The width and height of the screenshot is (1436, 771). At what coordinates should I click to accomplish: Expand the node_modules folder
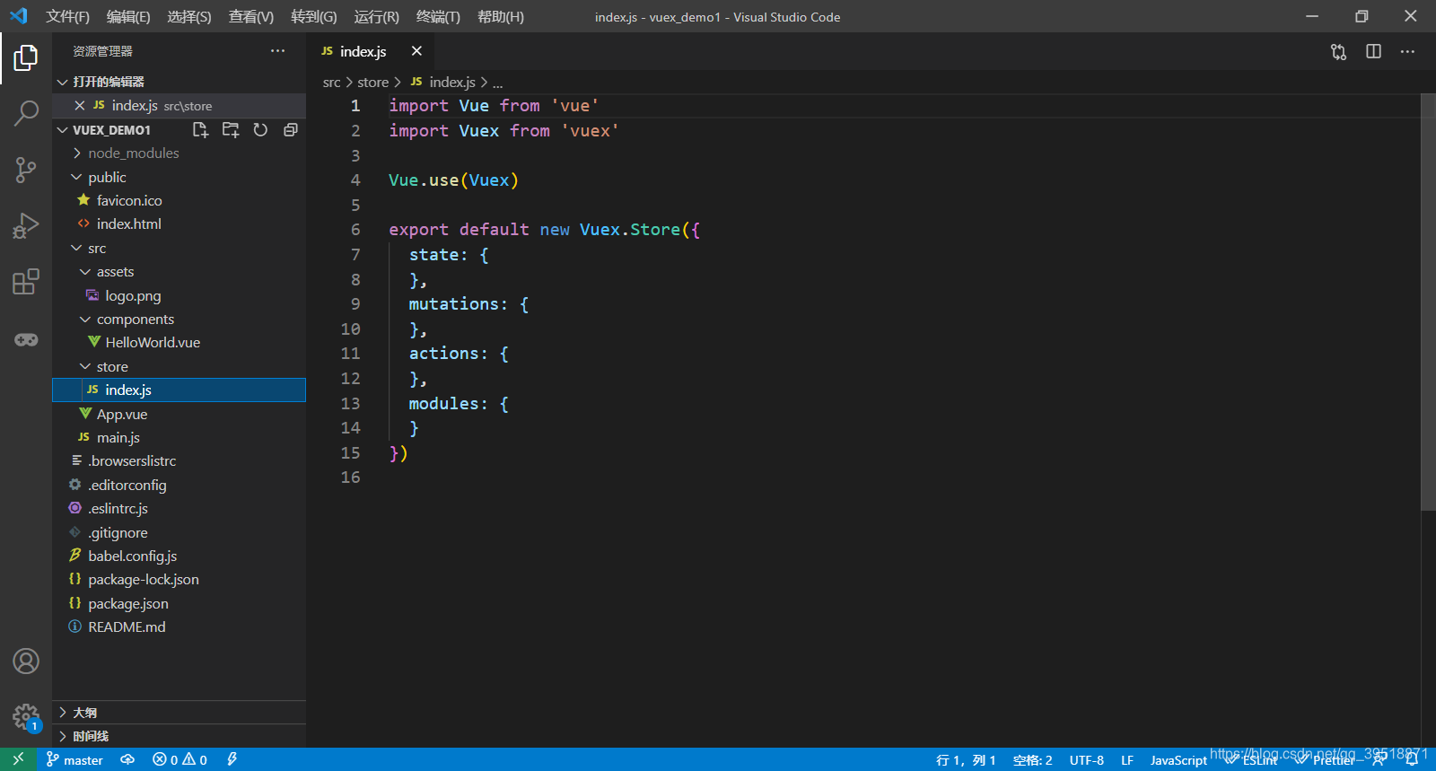pos(179,153)
